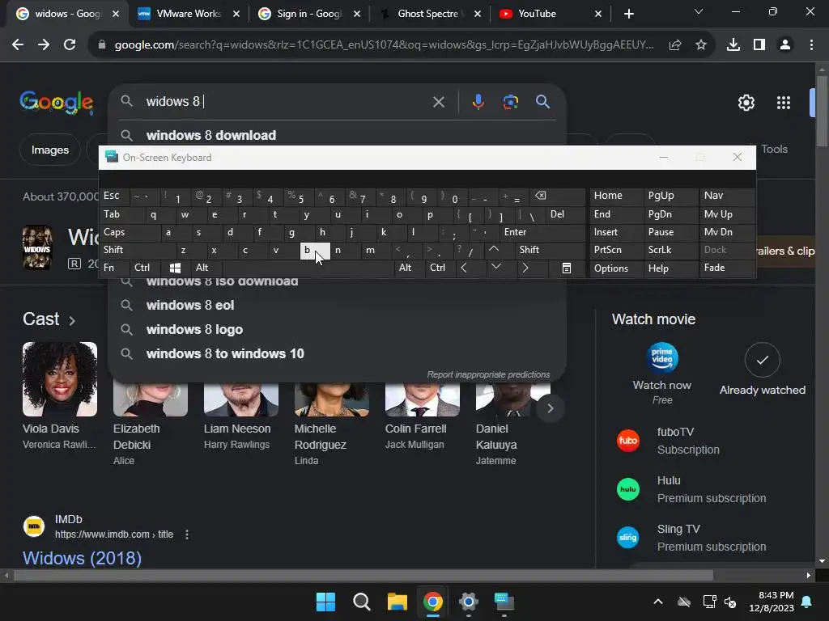Image resolution: width=829 pixels, height=621 pixels.
Task: Open Chrome profile avatar
Action: 785,45
